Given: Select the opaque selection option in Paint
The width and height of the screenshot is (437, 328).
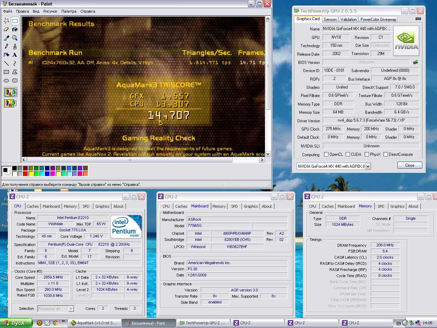Looking at the screenshot, I should [x=11, y=92].
